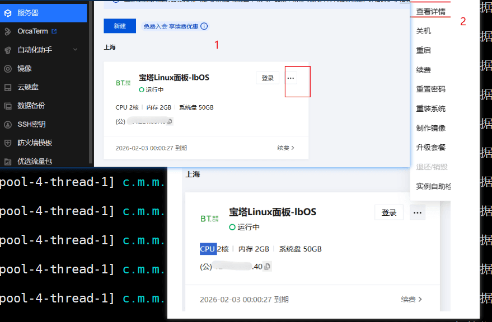Click 续费 link in upper card footer
492x322 pixels.
click(x=286, y=148)
